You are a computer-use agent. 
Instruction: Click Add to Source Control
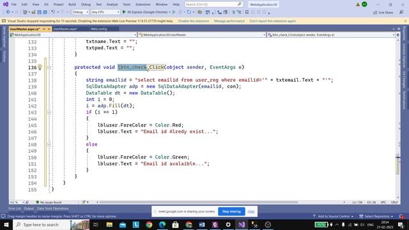(x=334, y=216)
